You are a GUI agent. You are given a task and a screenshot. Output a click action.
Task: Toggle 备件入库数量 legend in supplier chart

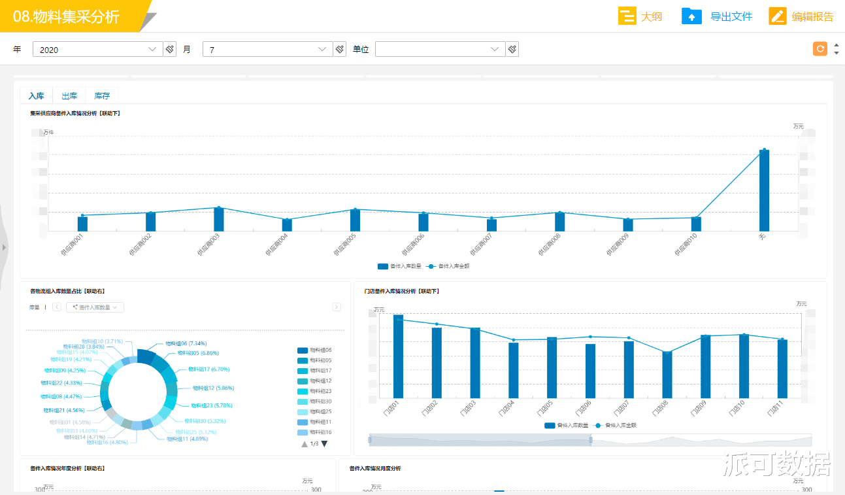point(397,266)
